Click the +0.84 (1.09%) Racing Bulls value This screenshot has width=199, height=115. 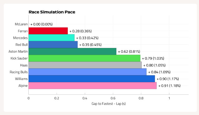(x=159, y=72)
